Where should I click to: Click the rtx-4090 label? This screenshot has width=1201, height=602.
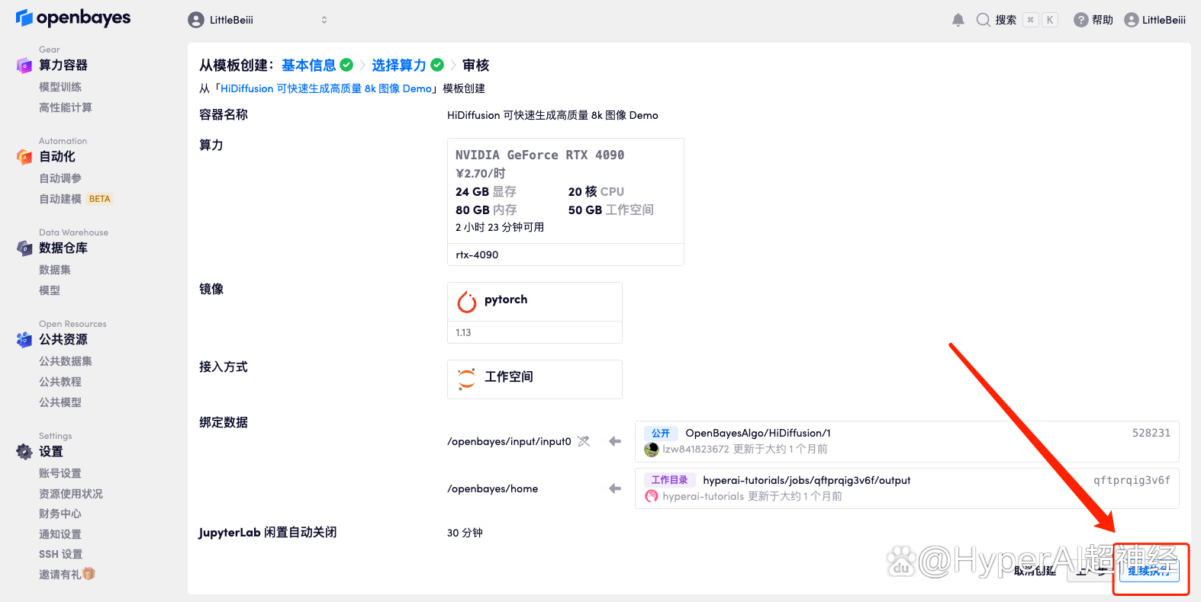[x=477, y=255]
